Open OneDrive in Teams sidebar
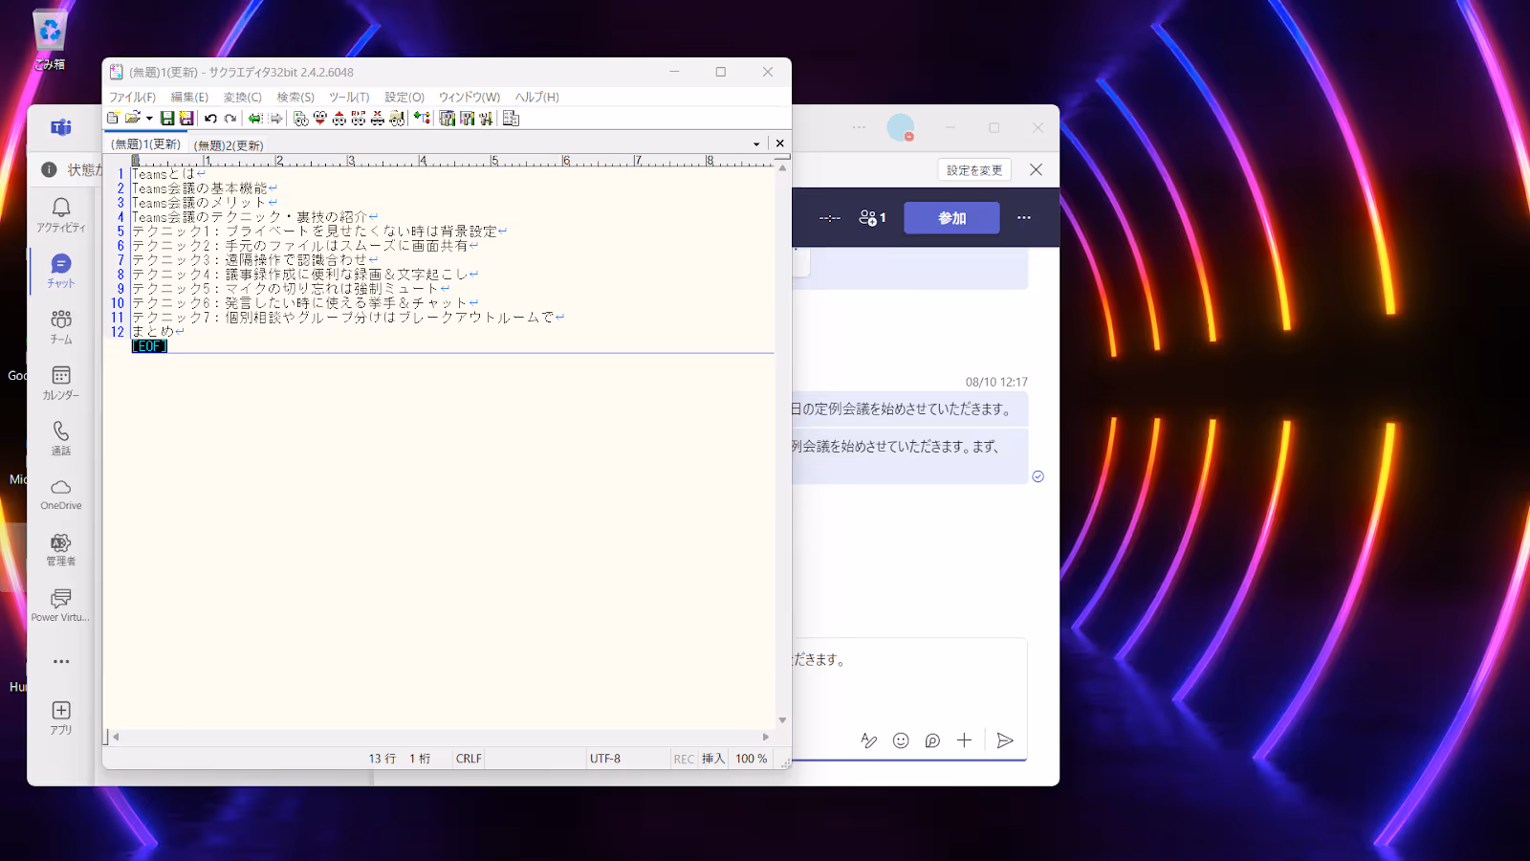 [61, 494]
